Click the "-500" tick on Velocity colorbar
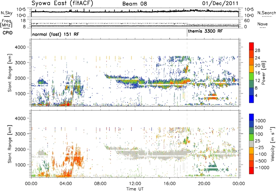 click(261, 161)
